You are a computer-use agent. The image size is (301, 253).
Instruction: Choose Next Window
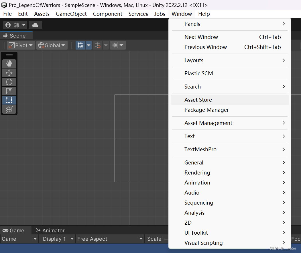230,37
